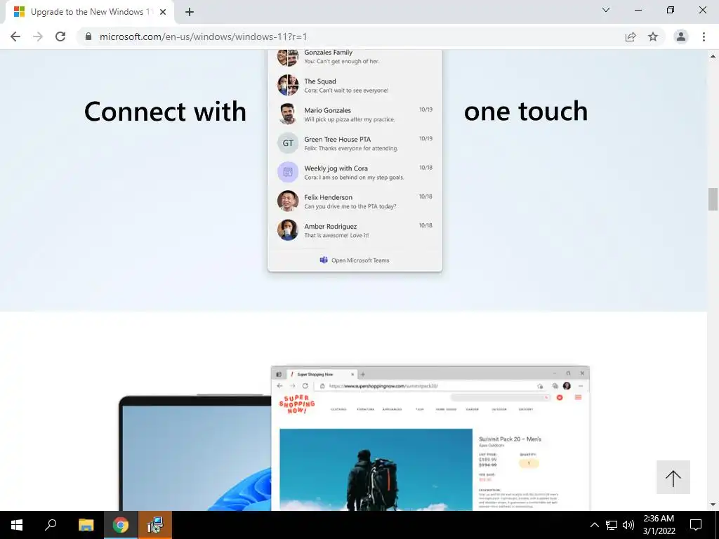Click The Squad group avatar
719x539 pixels.
pos(288,85)
